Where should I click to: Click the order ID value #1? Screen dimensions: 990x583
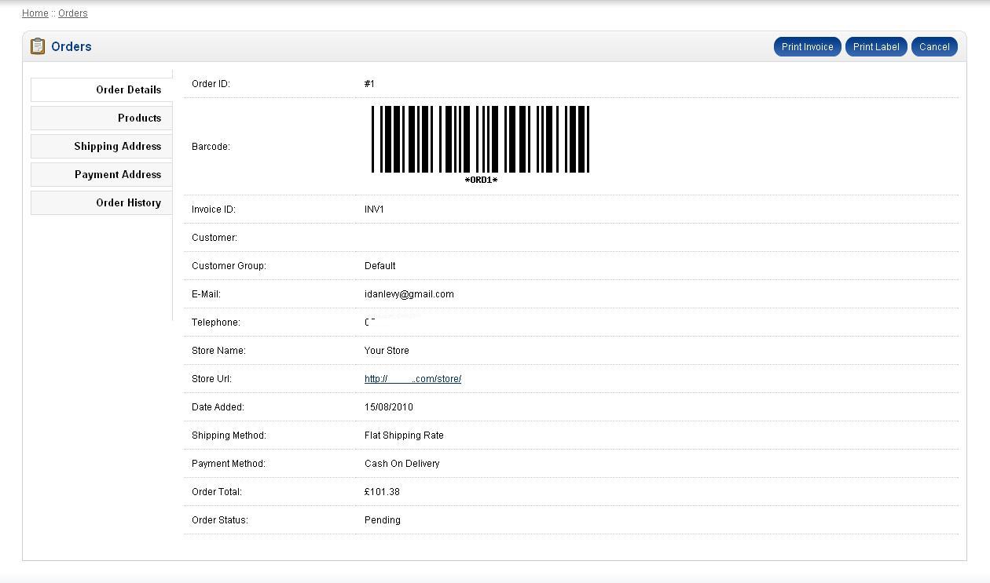[x=369, y=84]
